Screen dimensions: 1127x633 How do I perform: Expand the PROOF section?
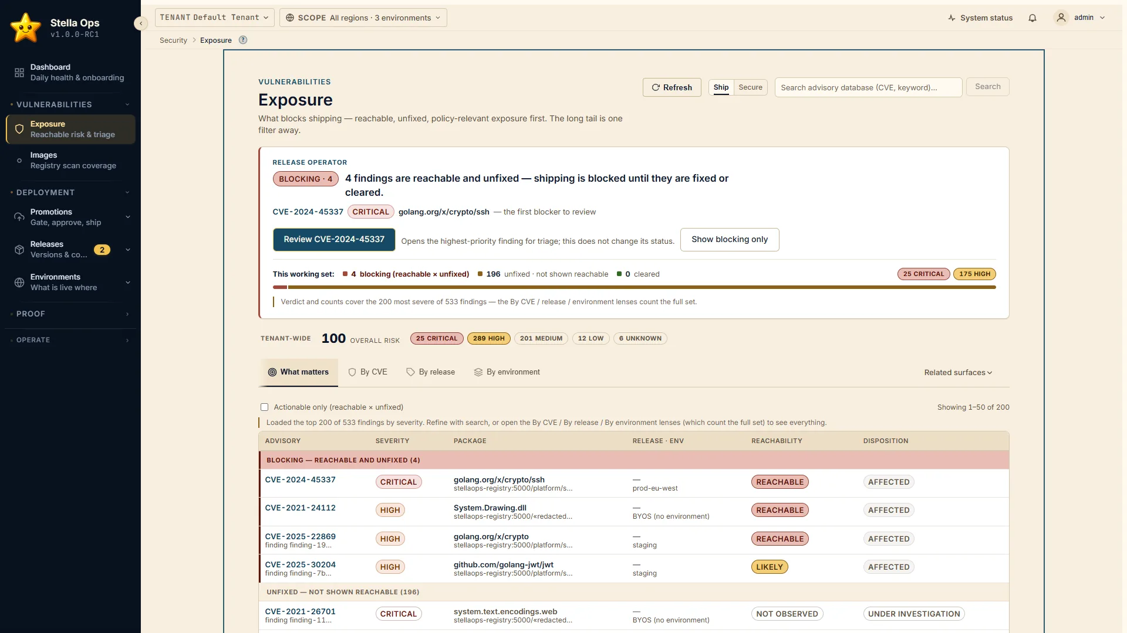[x=70, y=314]
